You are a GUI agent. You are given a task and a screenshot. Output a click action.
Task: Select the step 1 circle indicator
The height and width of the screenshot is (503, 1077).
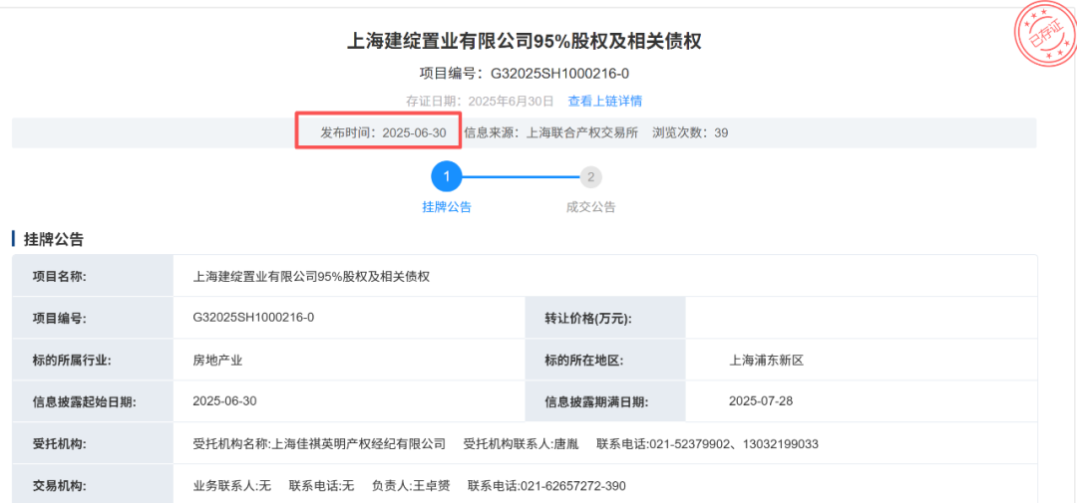tap(447, 176)
